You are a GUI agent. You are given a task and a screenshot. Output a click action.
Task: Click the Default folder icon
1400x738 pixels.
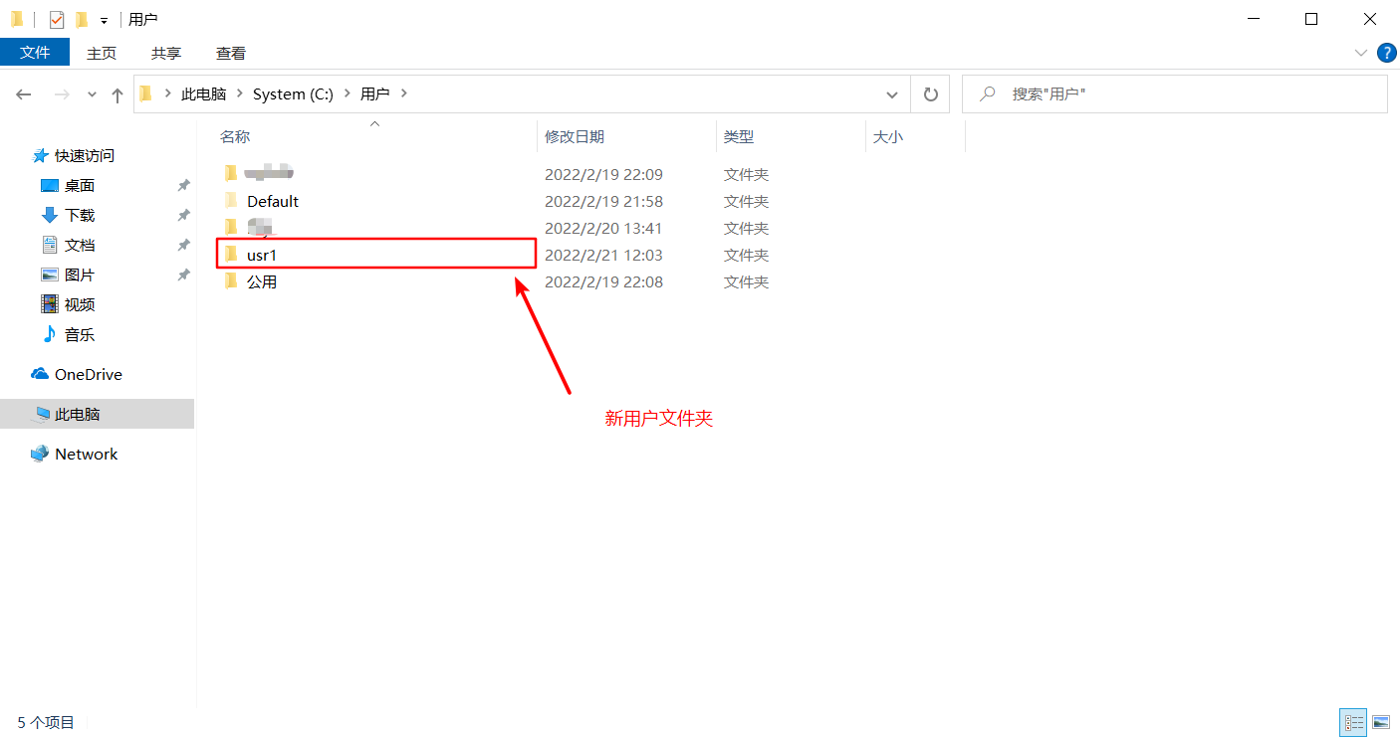coord(231,201)
